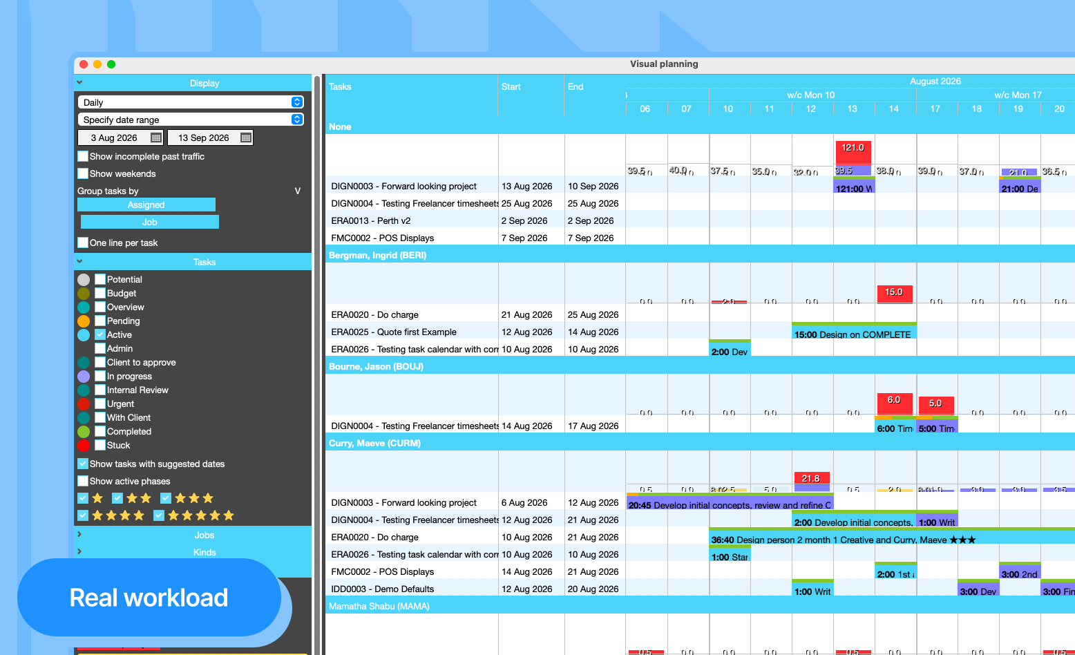This screenshot has height=655, width=1075.
Task: Click the orange Pending status color dot
Action: click(x=84, y=321)
